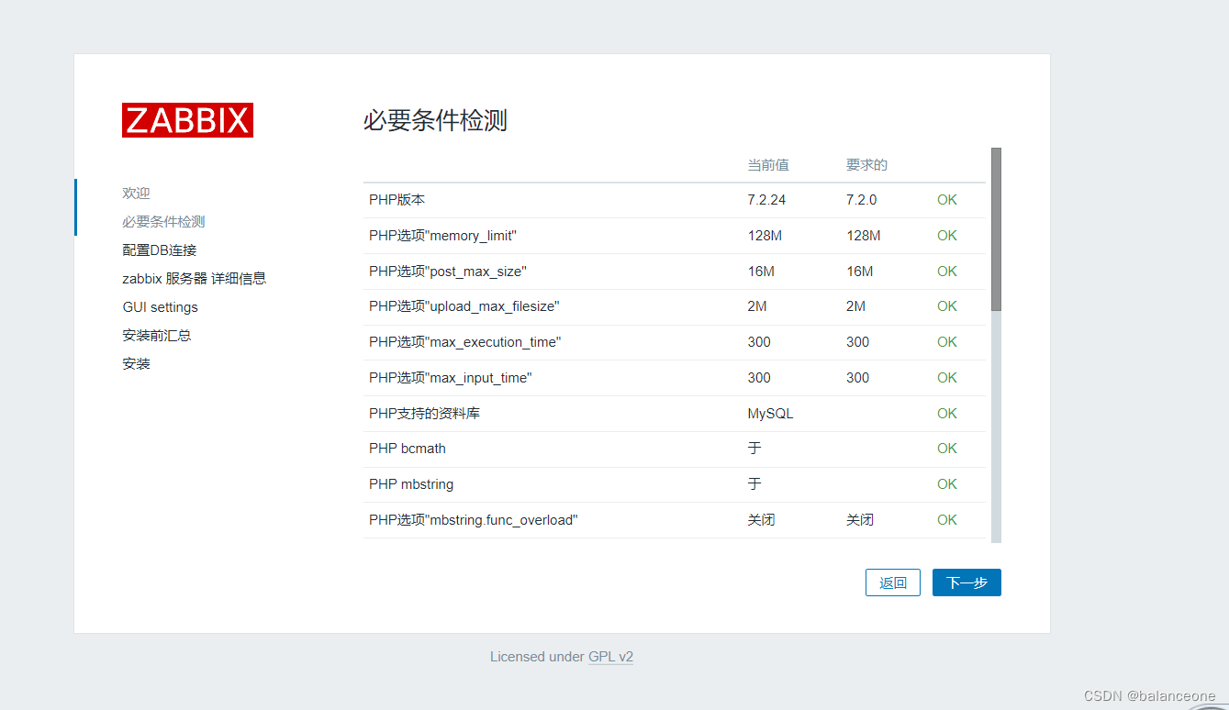This screenshot has width=1229, height=710.
Task: Click the ZABBIX logo
Action: click(187, 120)
